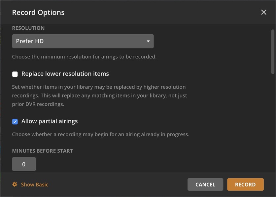
Task: Open the Prefer HD resolution dropdown
Action: (83, 41)
